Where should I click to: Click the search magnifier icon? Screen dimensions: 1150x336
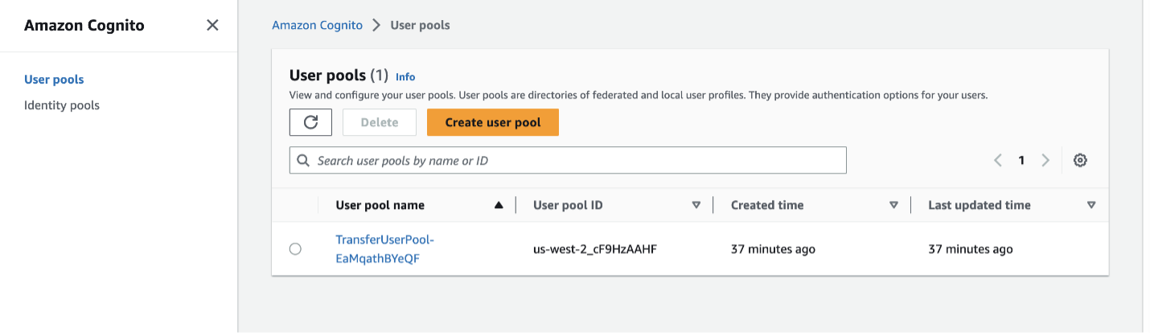303,160
